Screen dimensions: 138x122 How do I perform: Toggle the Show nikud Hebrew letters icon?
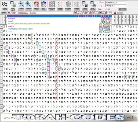5,4
